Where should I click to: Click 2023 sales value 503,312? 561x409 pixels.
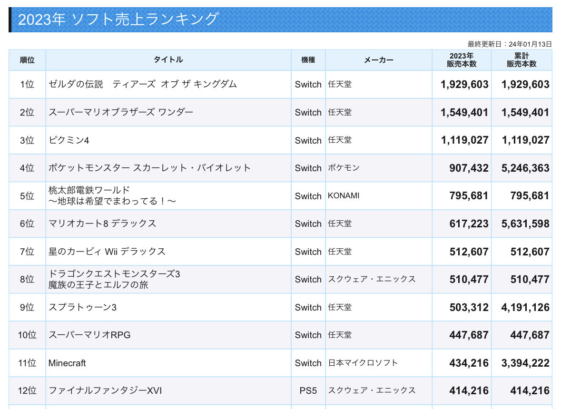[x=469, y=308]
